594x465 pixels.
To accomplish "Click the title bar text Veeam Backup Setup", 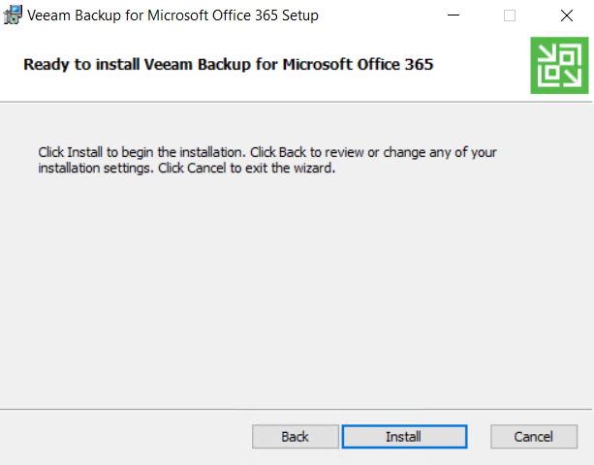I will 172,15.
